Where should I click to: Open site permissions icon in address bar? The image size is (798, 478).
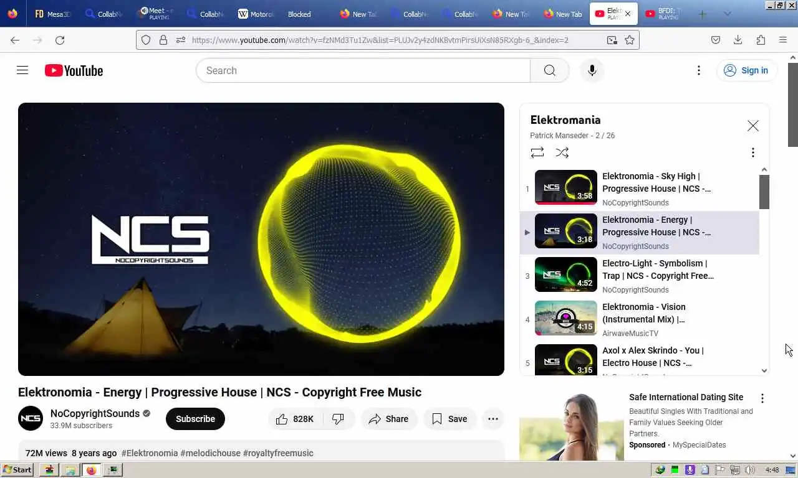click(x=181, y=40)
